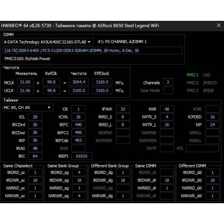Click the tRDWR_dd value 18
Viewport: 224px width, 224px height.
[x=213, y=180]
